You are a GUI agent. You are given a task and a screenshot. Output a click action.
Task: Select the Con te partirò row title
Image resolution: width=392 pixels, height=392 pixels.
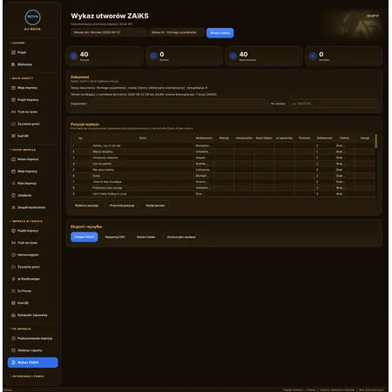coord(102,164)
